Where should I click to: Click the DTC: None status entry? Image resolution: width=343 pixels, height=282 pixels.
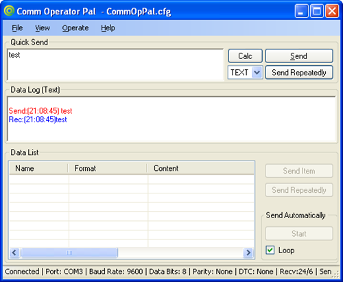point(256,272)
